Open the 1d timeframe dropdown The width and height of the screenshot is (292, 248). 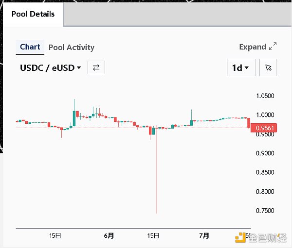pos(240,67)
